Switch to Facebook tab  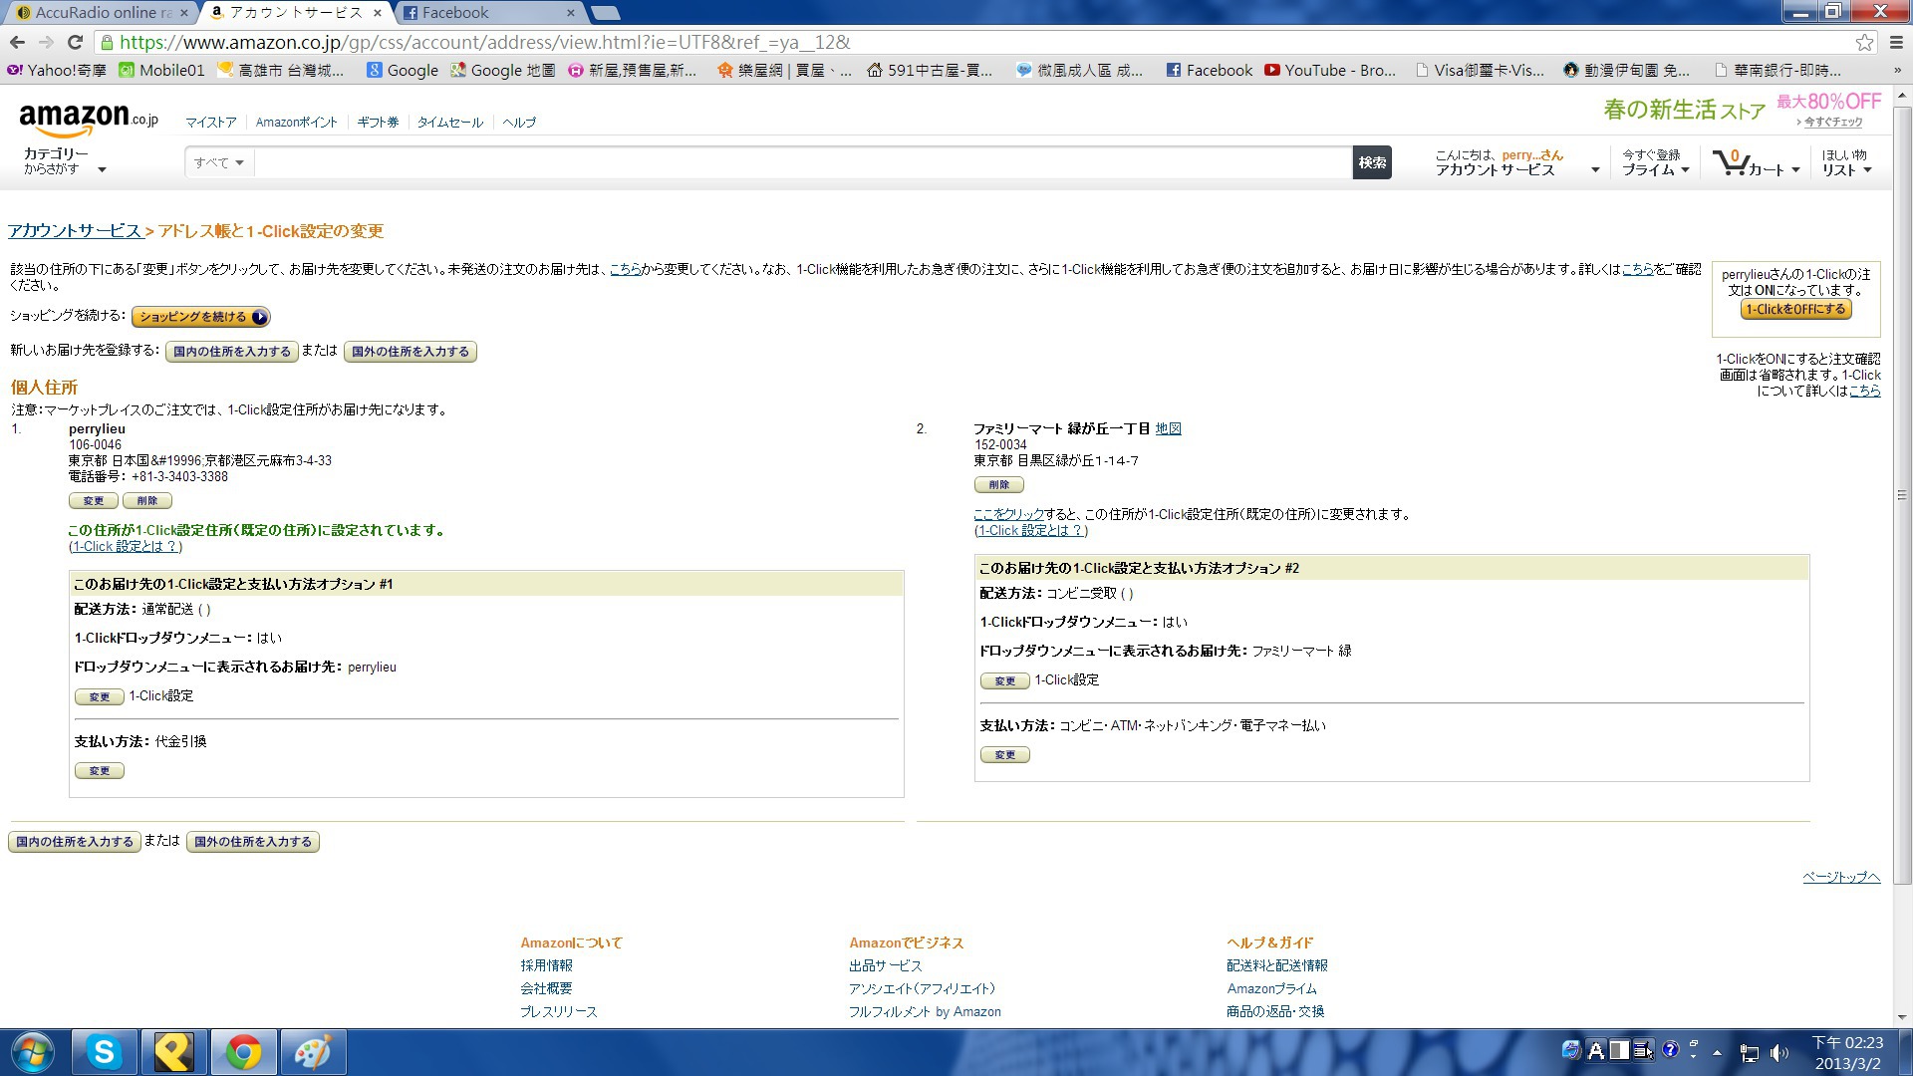pos(488,13)
